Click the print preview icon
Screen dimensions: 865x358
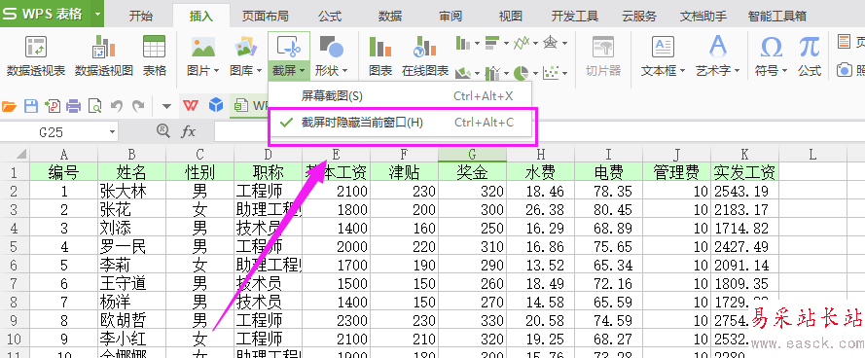point(95,105)
